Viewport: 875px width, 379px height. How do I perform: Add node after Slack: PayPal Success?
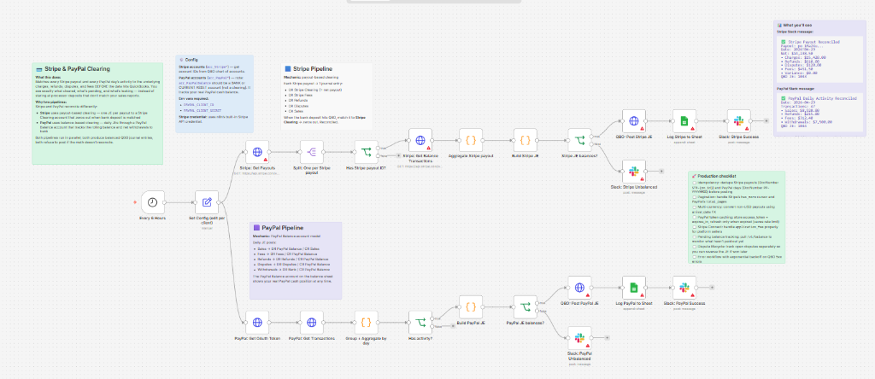click(712, 288)
